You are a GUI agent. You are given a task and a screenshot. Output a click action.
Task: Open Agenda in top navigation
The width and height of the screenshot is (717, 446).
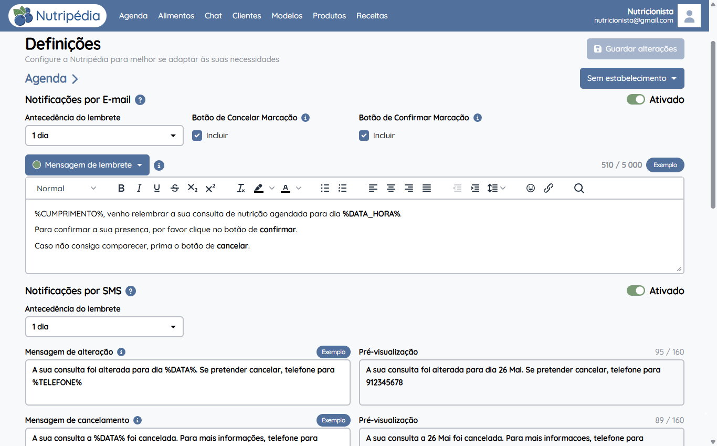pos(133,16)
